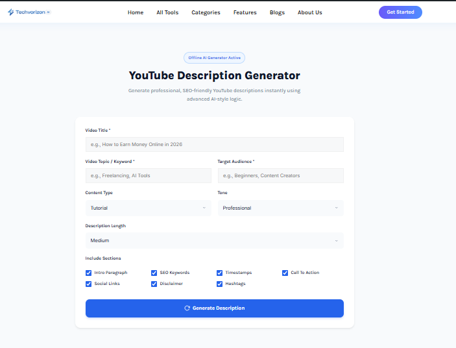The height and width of the screenshot is (348, 456).
Task: Visit About Us from the top menu
Action: coord(309,12)
